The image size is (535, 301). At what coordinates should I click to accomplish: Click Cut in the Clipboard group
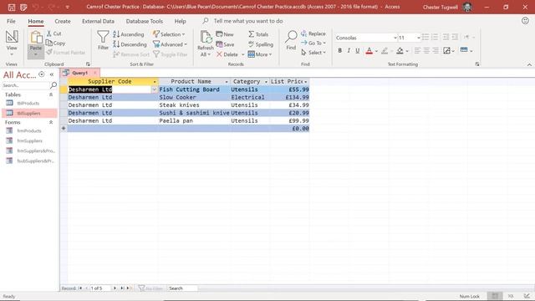point(53,33)
